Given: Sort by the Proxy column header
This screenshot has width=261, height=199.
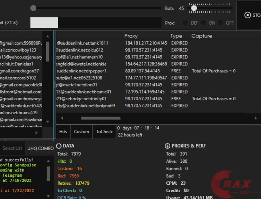Looking at the screenshot, I should pyautogui.click(x=131, y=36).
